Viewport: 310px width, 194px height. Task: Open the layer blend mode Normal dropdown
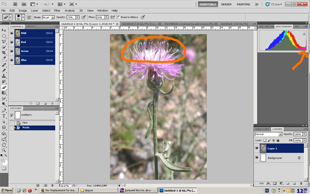pyautogui.click(x=268, y=134)
